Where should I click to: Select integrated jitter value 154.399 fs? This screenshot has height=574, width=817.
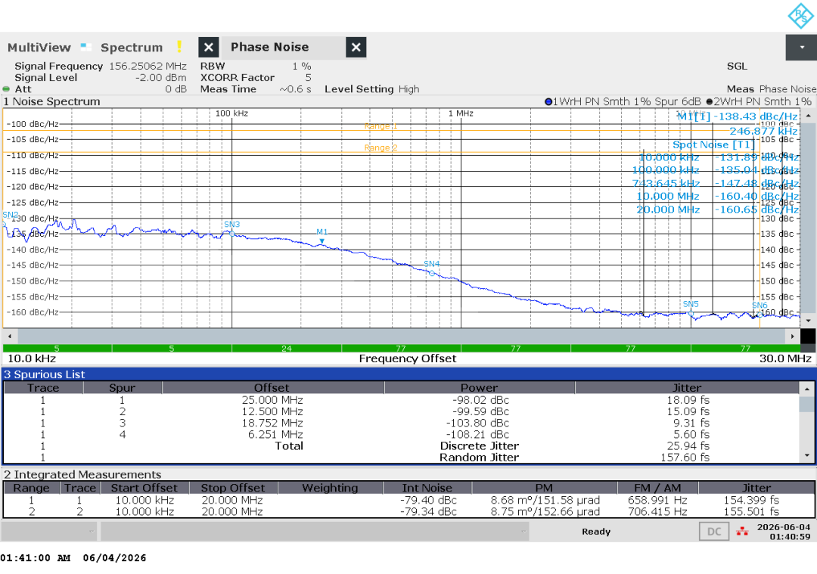point(751,501)
